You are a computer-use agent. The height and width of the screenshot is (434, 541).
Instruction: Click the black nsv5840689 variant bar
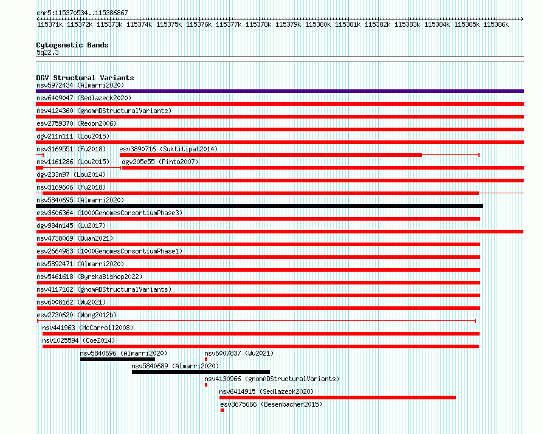click(201, 372)
